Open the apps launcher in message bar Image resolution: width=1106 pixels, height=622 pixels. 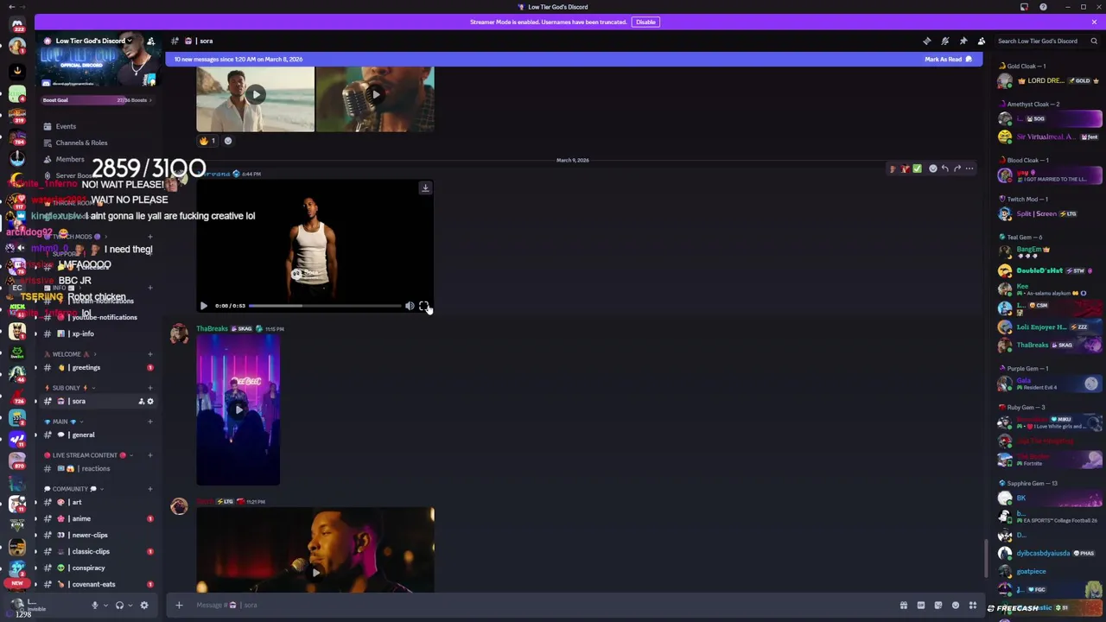pos(973,606)
